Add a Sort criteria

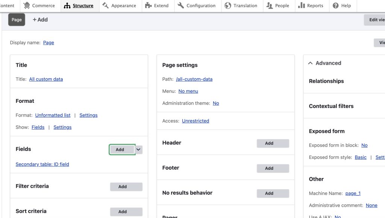(126, 212)
